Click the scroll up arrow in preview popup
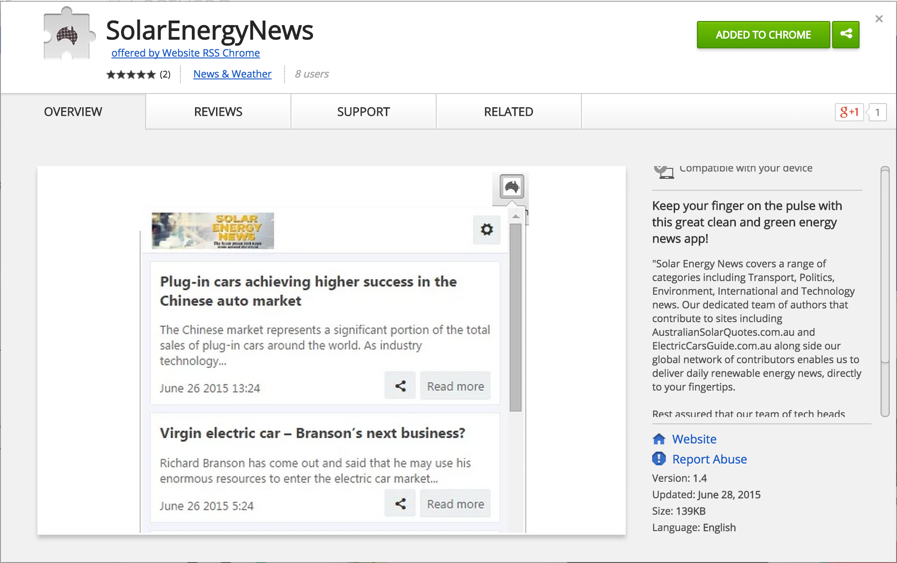The height and width of the screenshot is (563, 897). tap(516, 216)
